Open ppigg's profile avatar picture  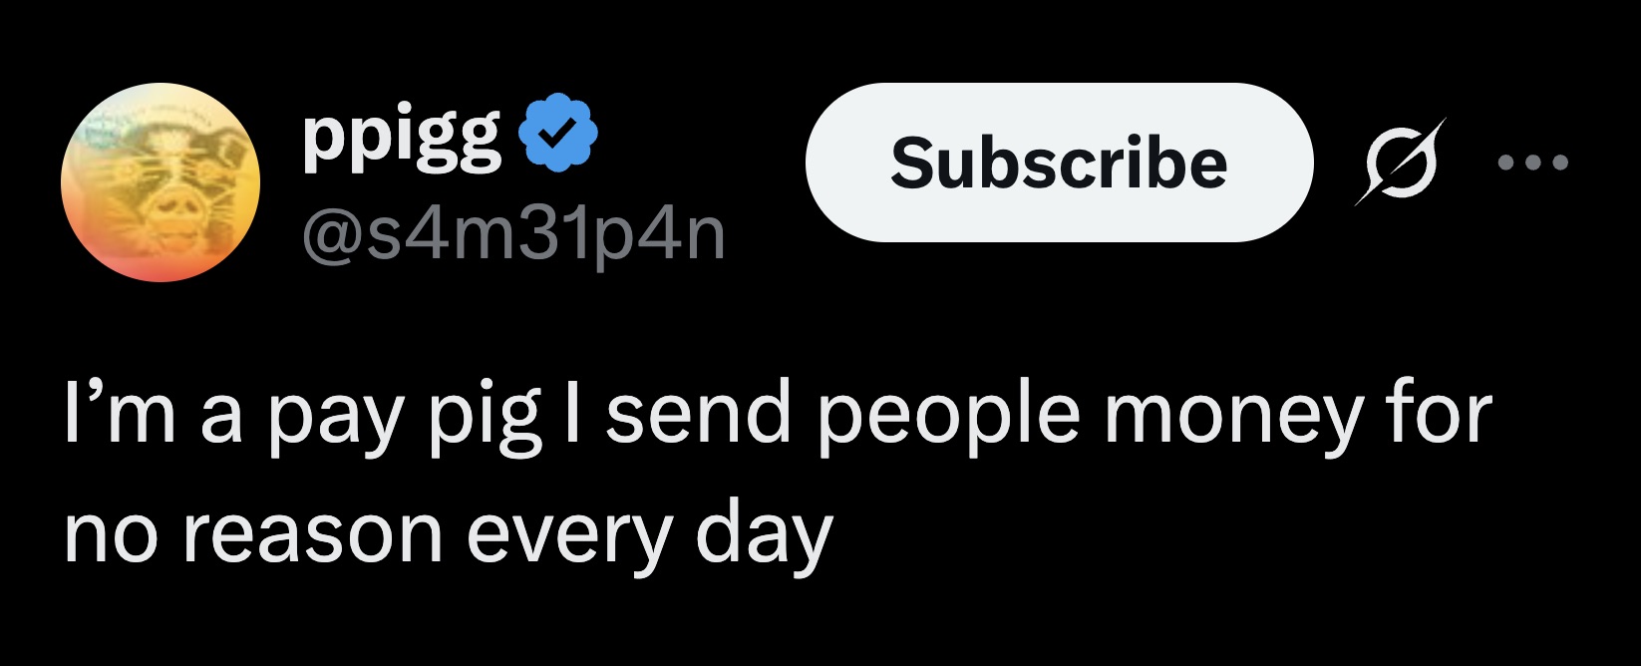point(161,182)
